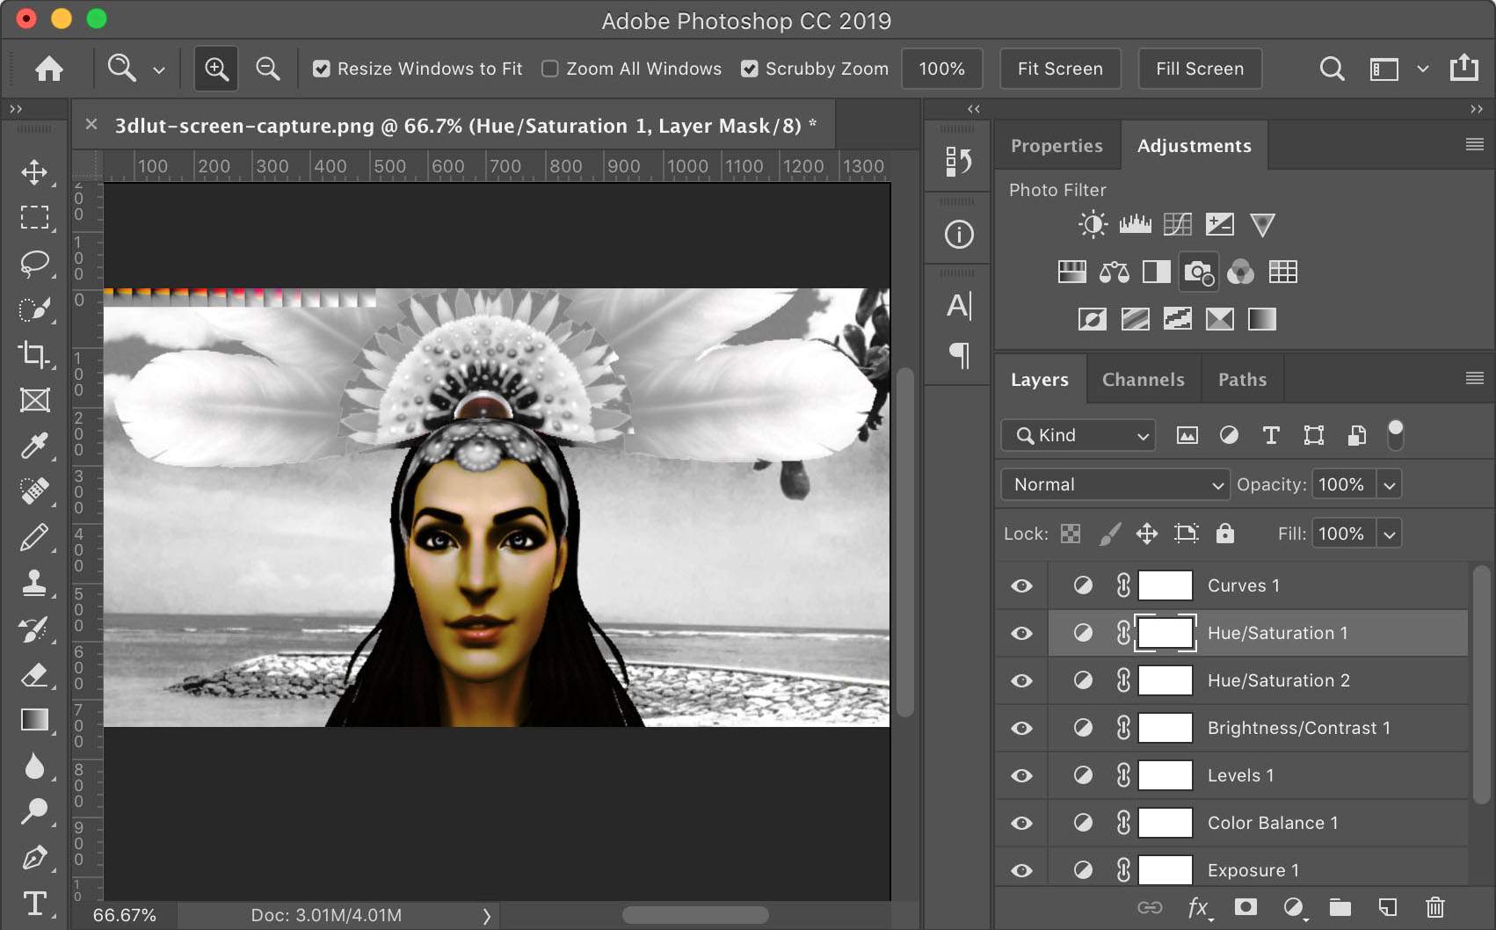This screenshot has width=1496, height=930.
Task: Select the Rectangular Marquee tool
Action: (35, 218)
